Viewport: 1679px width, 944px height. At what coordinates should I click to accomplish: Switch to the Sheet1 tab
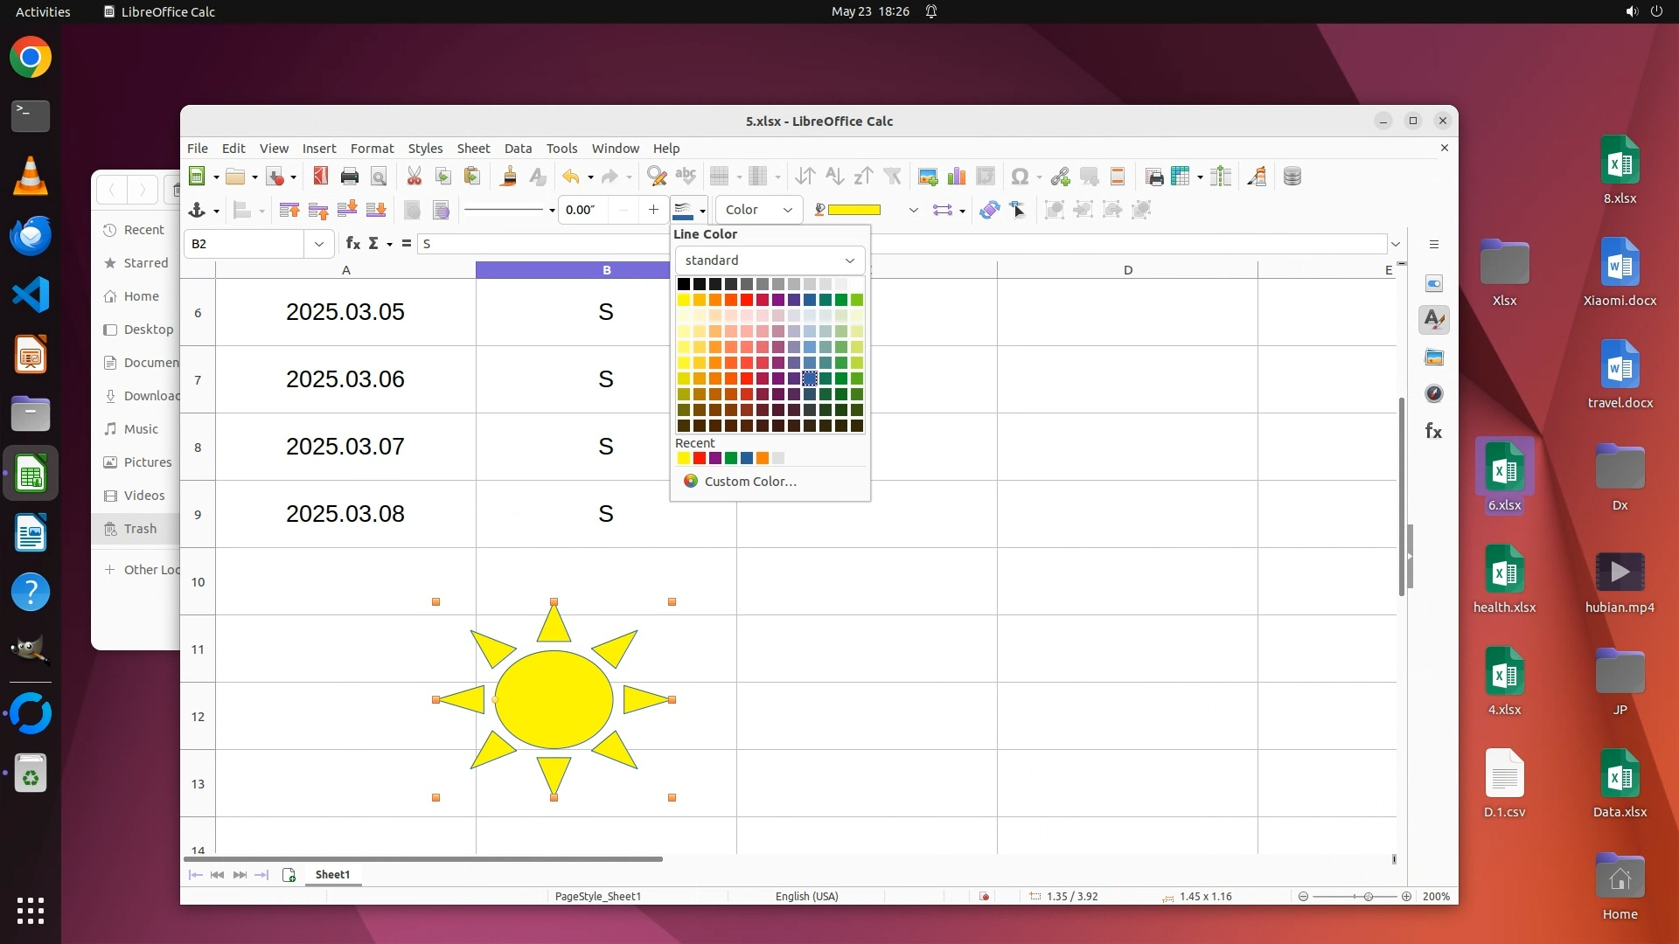332,874
